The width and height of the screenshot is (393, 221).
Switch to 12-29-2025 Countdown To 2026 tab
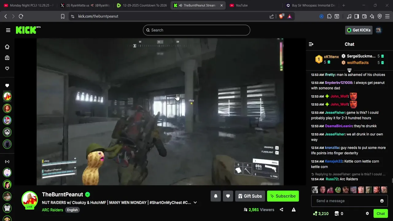[x=142, y=5]
